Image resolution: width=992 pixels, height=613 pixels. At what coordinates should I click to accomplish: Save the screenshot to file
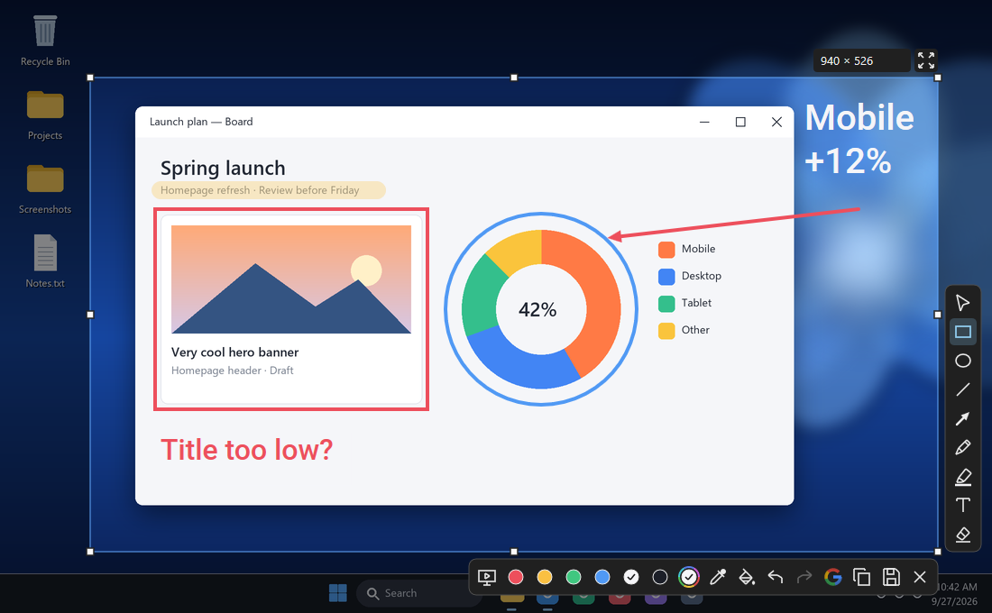(891, 577)
